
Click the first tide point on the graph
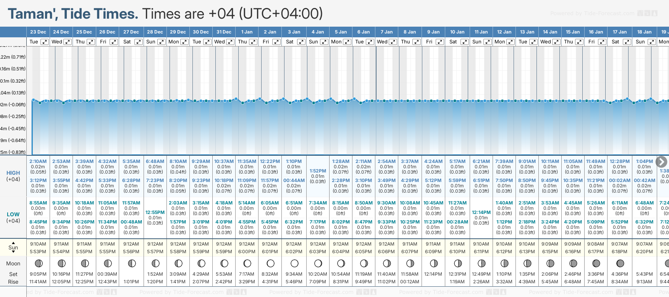(34, 100)
